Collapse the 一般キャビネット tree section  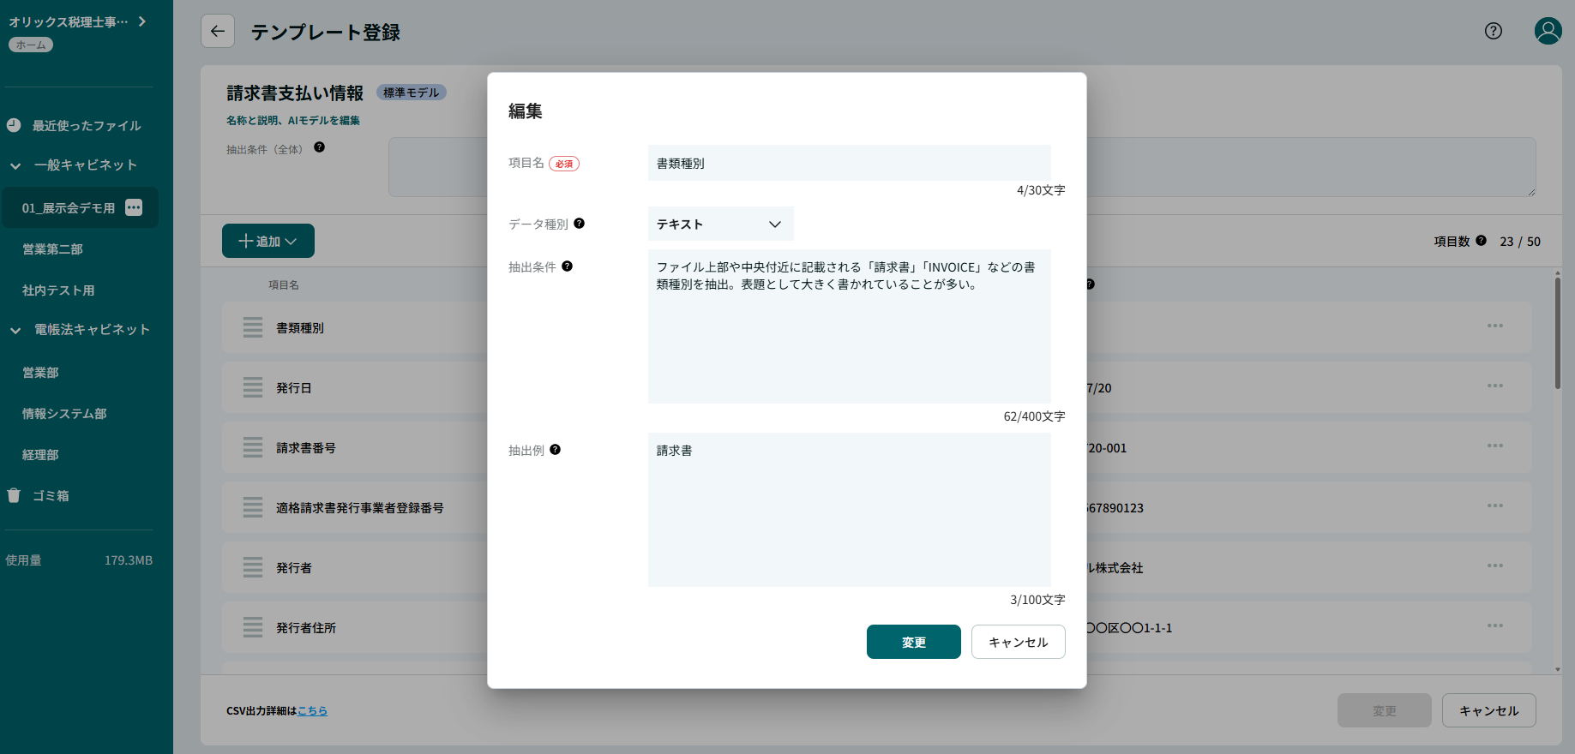click(x=15, y=165)
